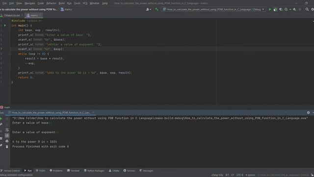This screenshot has width=314, height=177.
Task: Open the VCS menu
Action: click(85, 3)
